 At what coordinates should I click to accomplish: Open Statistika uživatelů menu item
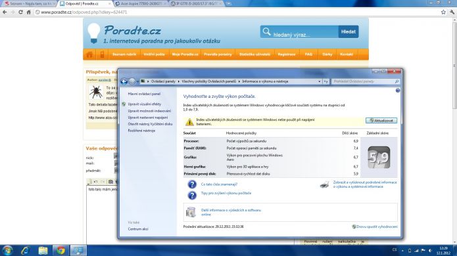pos(254,54)
